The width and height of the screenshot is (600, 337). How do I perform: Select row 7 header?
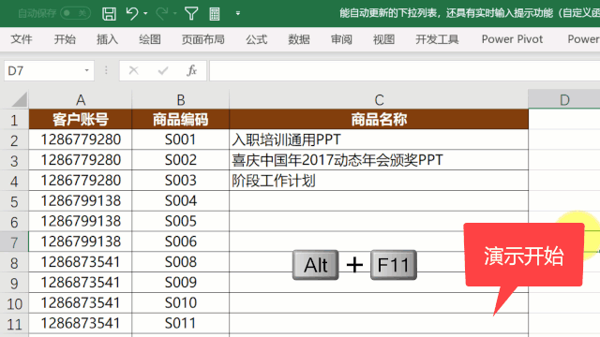(14, 242)
